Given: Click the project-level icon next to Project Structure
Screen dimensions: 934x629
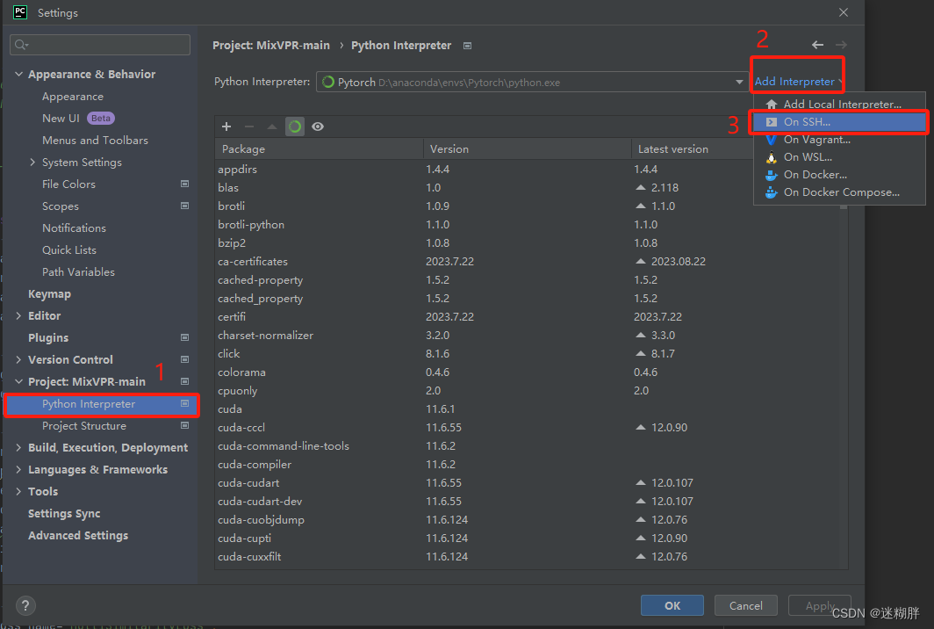Looking at the screenshot, I should [x=184, y=426].
